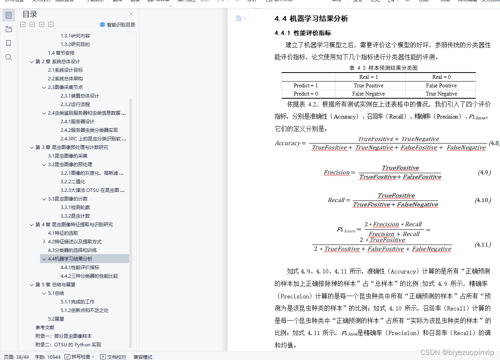Click the True Negative table cell
The image size is (500, 360).
coord(441,94)
